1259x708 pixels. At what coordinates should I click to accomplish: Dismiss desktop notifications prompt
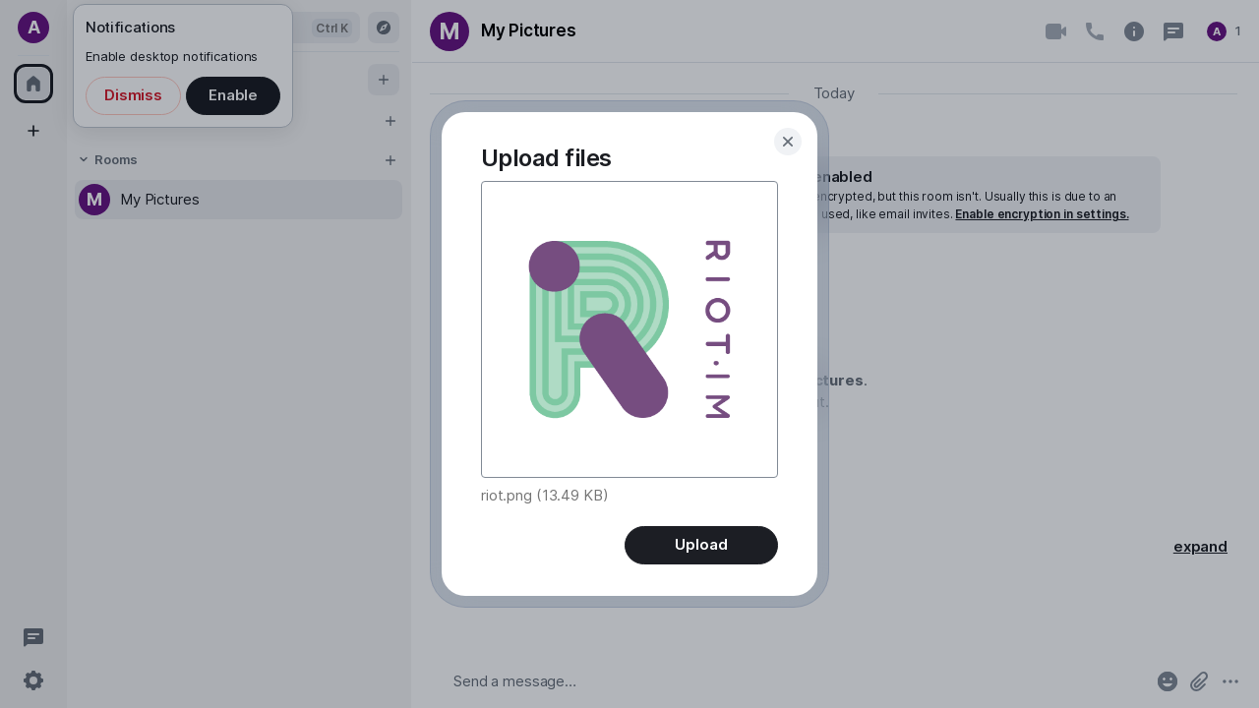133,95
